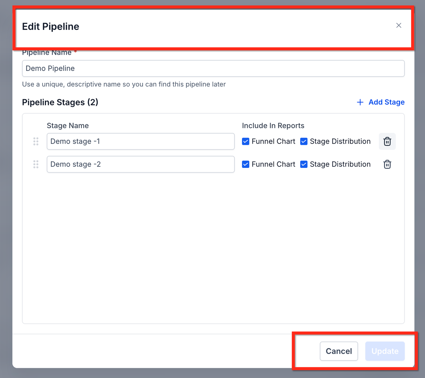Click the Add Stage link
Viewport: 425px width, 378px height.
(x=381, y=102)
